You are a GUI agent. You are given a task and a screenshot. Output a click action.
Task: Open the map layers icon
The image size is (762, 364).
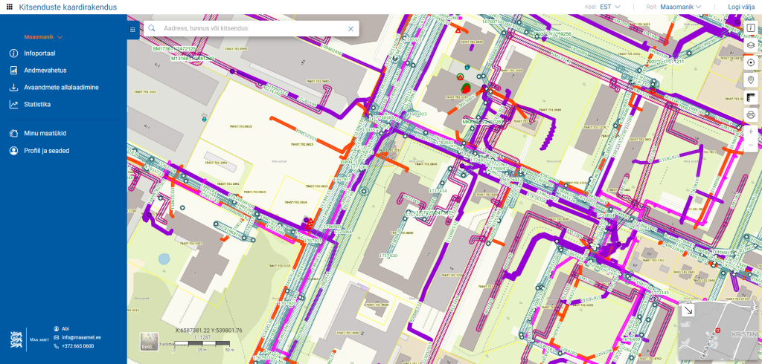(x=751, y=45)
